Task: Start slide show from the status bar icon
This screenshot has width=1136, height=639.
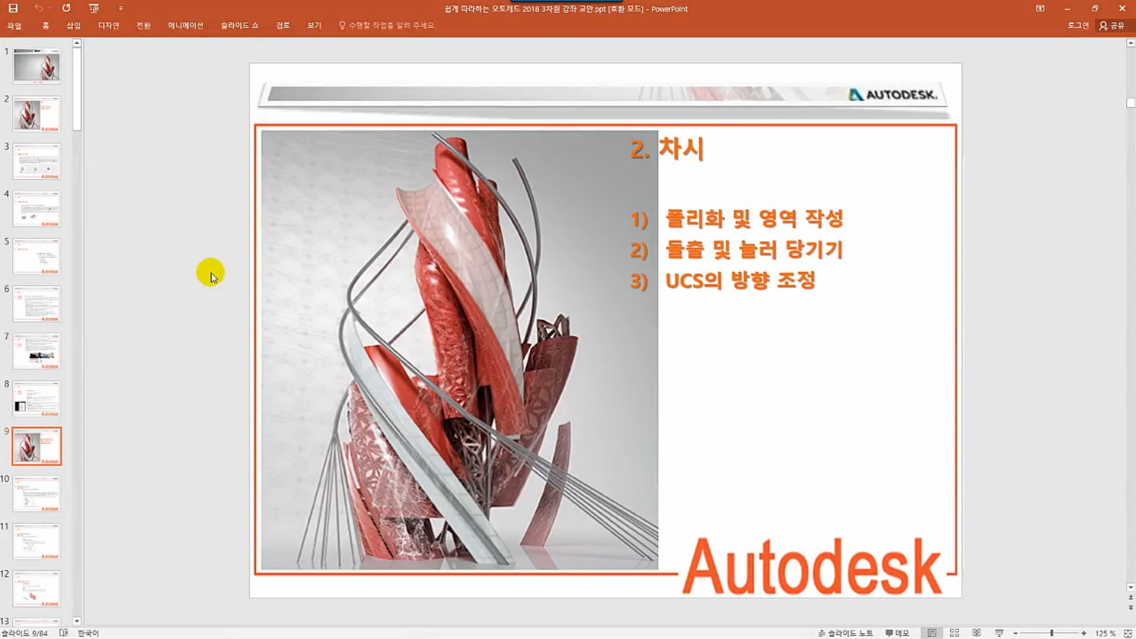Action: pos(1000,633)
